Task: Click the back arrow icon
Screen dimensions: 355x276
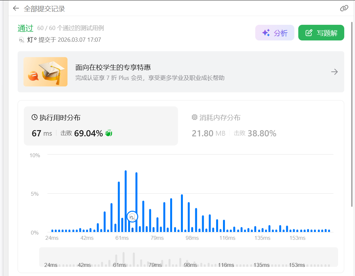Action: pos(16,8)
